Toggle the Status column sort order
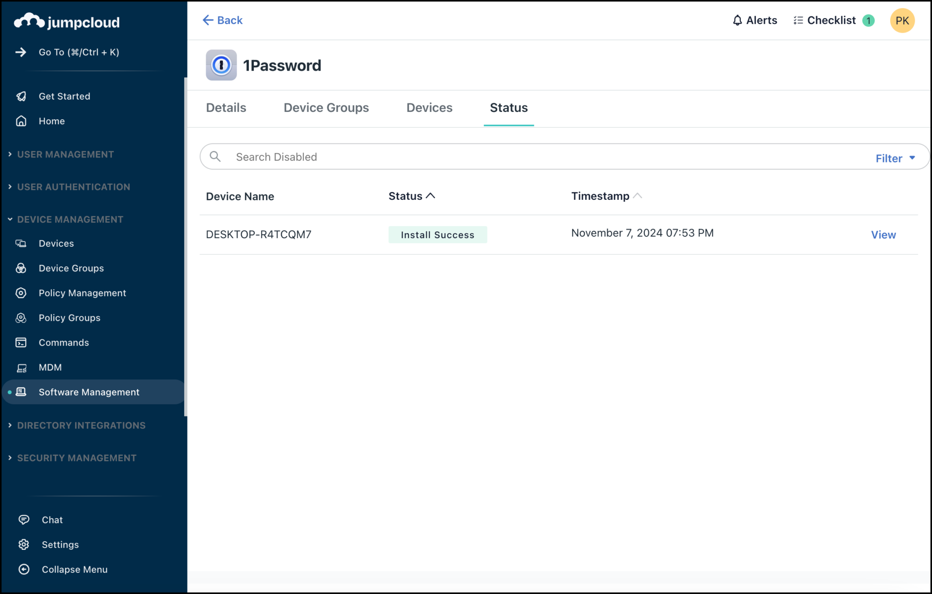Screen dimensions: 932x594 coord(411,196)
